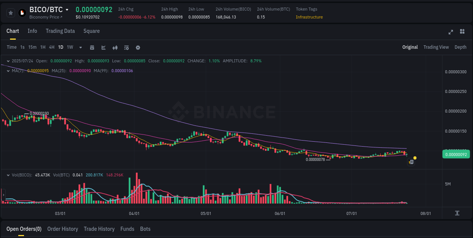The height and width of the screenshot is (238, 473).
Task: Select the candlestick chart style icon
Action: point(115,48)
